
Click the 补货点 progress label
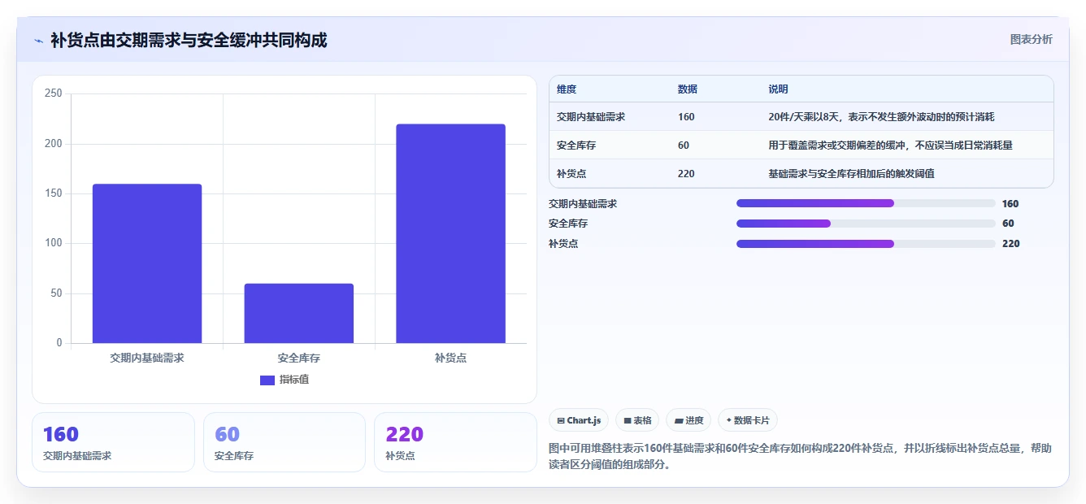click(563, 244)
